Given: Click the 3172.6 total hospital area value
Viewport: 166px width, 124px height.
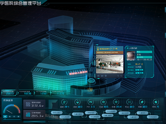Looking at the screenshot, I should click(x=37, y=106).
